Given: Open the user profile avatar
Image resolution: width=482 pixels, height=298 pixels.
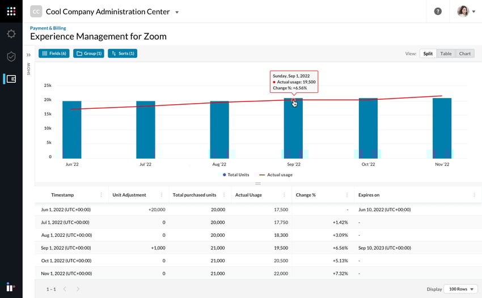Looking at the screenshot, I should click(463, 11).
